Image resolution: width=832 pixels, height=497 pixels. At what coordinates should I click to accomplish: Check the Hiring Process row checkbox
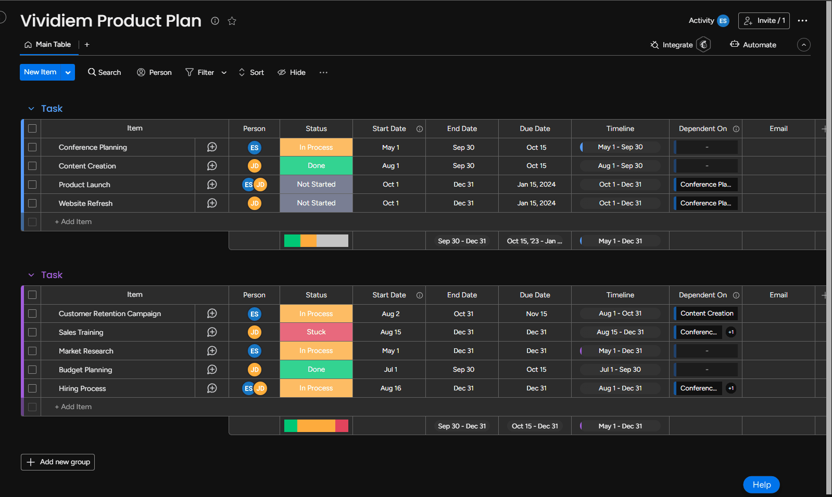pyautogui.click(x=32, y=388)
